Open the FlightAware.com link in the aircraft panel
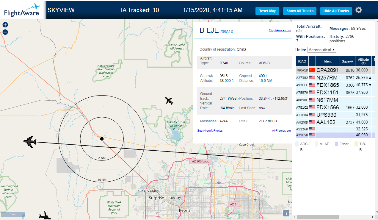 click(280, 30)
